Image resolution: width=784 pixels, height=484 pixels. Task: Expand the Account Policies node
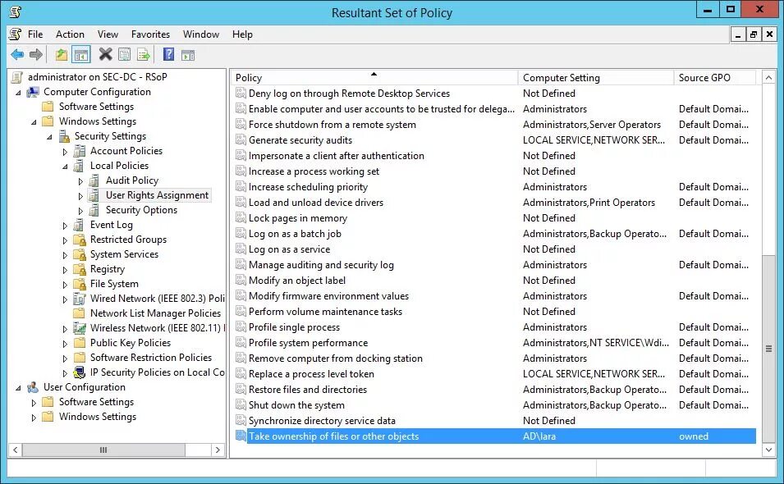65,151
